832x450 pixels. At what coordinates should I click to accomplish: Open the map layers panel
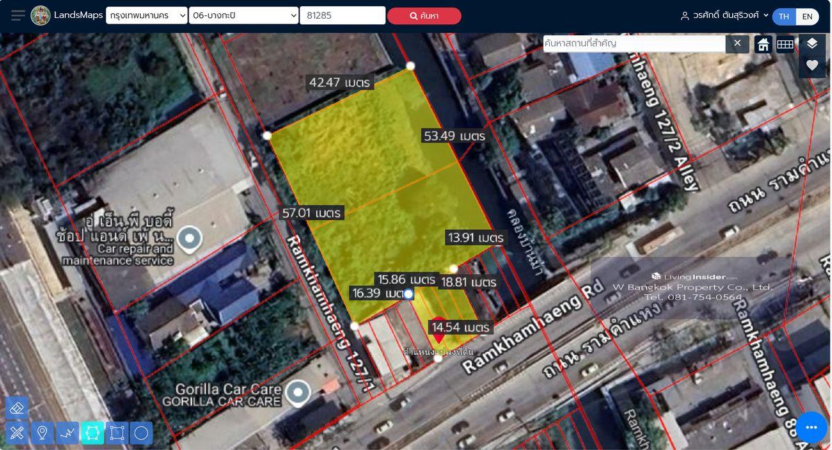(x=812, y=44)
